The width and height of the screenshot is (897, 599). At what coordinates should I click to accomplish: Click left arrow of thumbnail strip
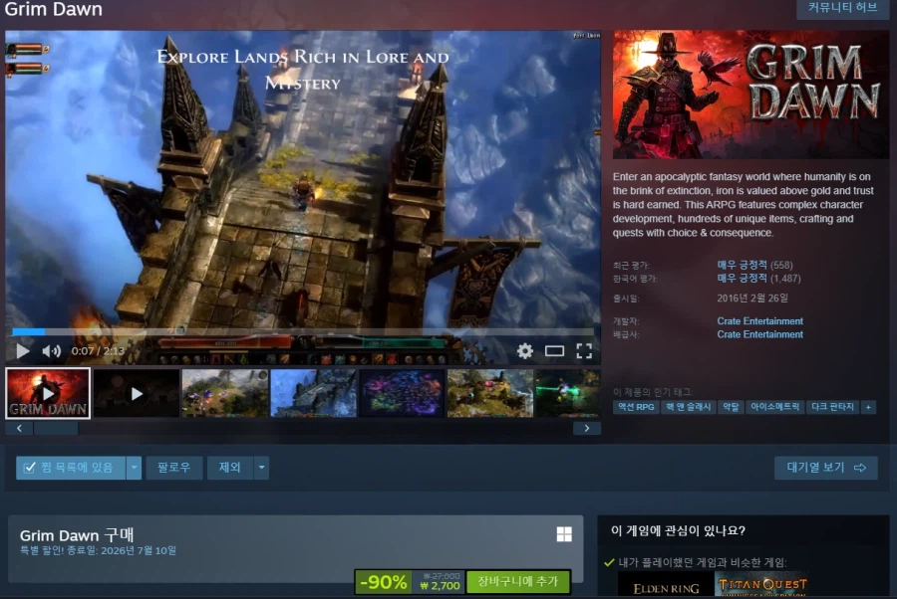pyautogui.click(x=20, y=428)
